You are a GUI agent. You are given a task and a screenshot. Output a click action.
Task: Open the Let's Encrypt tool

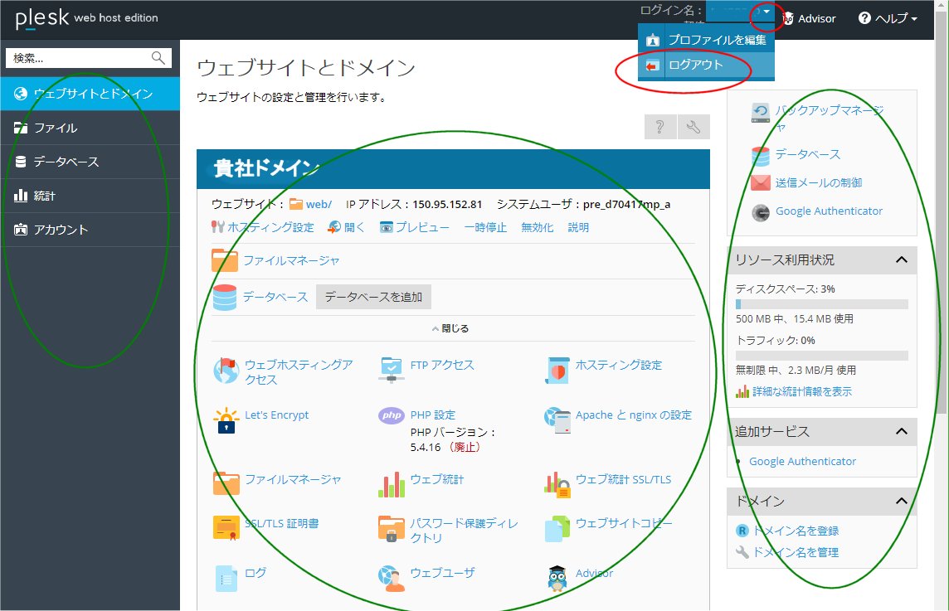click(277, 415)
